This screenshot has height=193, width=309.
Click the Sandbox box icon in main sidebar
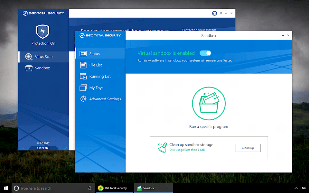pos(29,68)
